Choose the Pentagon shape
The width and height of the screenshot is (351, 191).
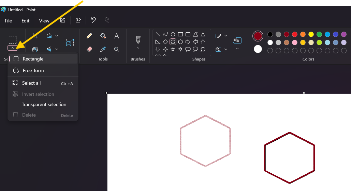coord(173,42)
